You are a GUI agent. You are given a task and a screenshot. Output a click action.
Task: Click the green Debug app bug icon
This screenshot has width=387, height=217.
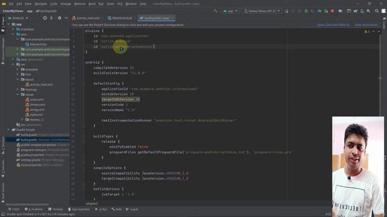coord(306,11)
